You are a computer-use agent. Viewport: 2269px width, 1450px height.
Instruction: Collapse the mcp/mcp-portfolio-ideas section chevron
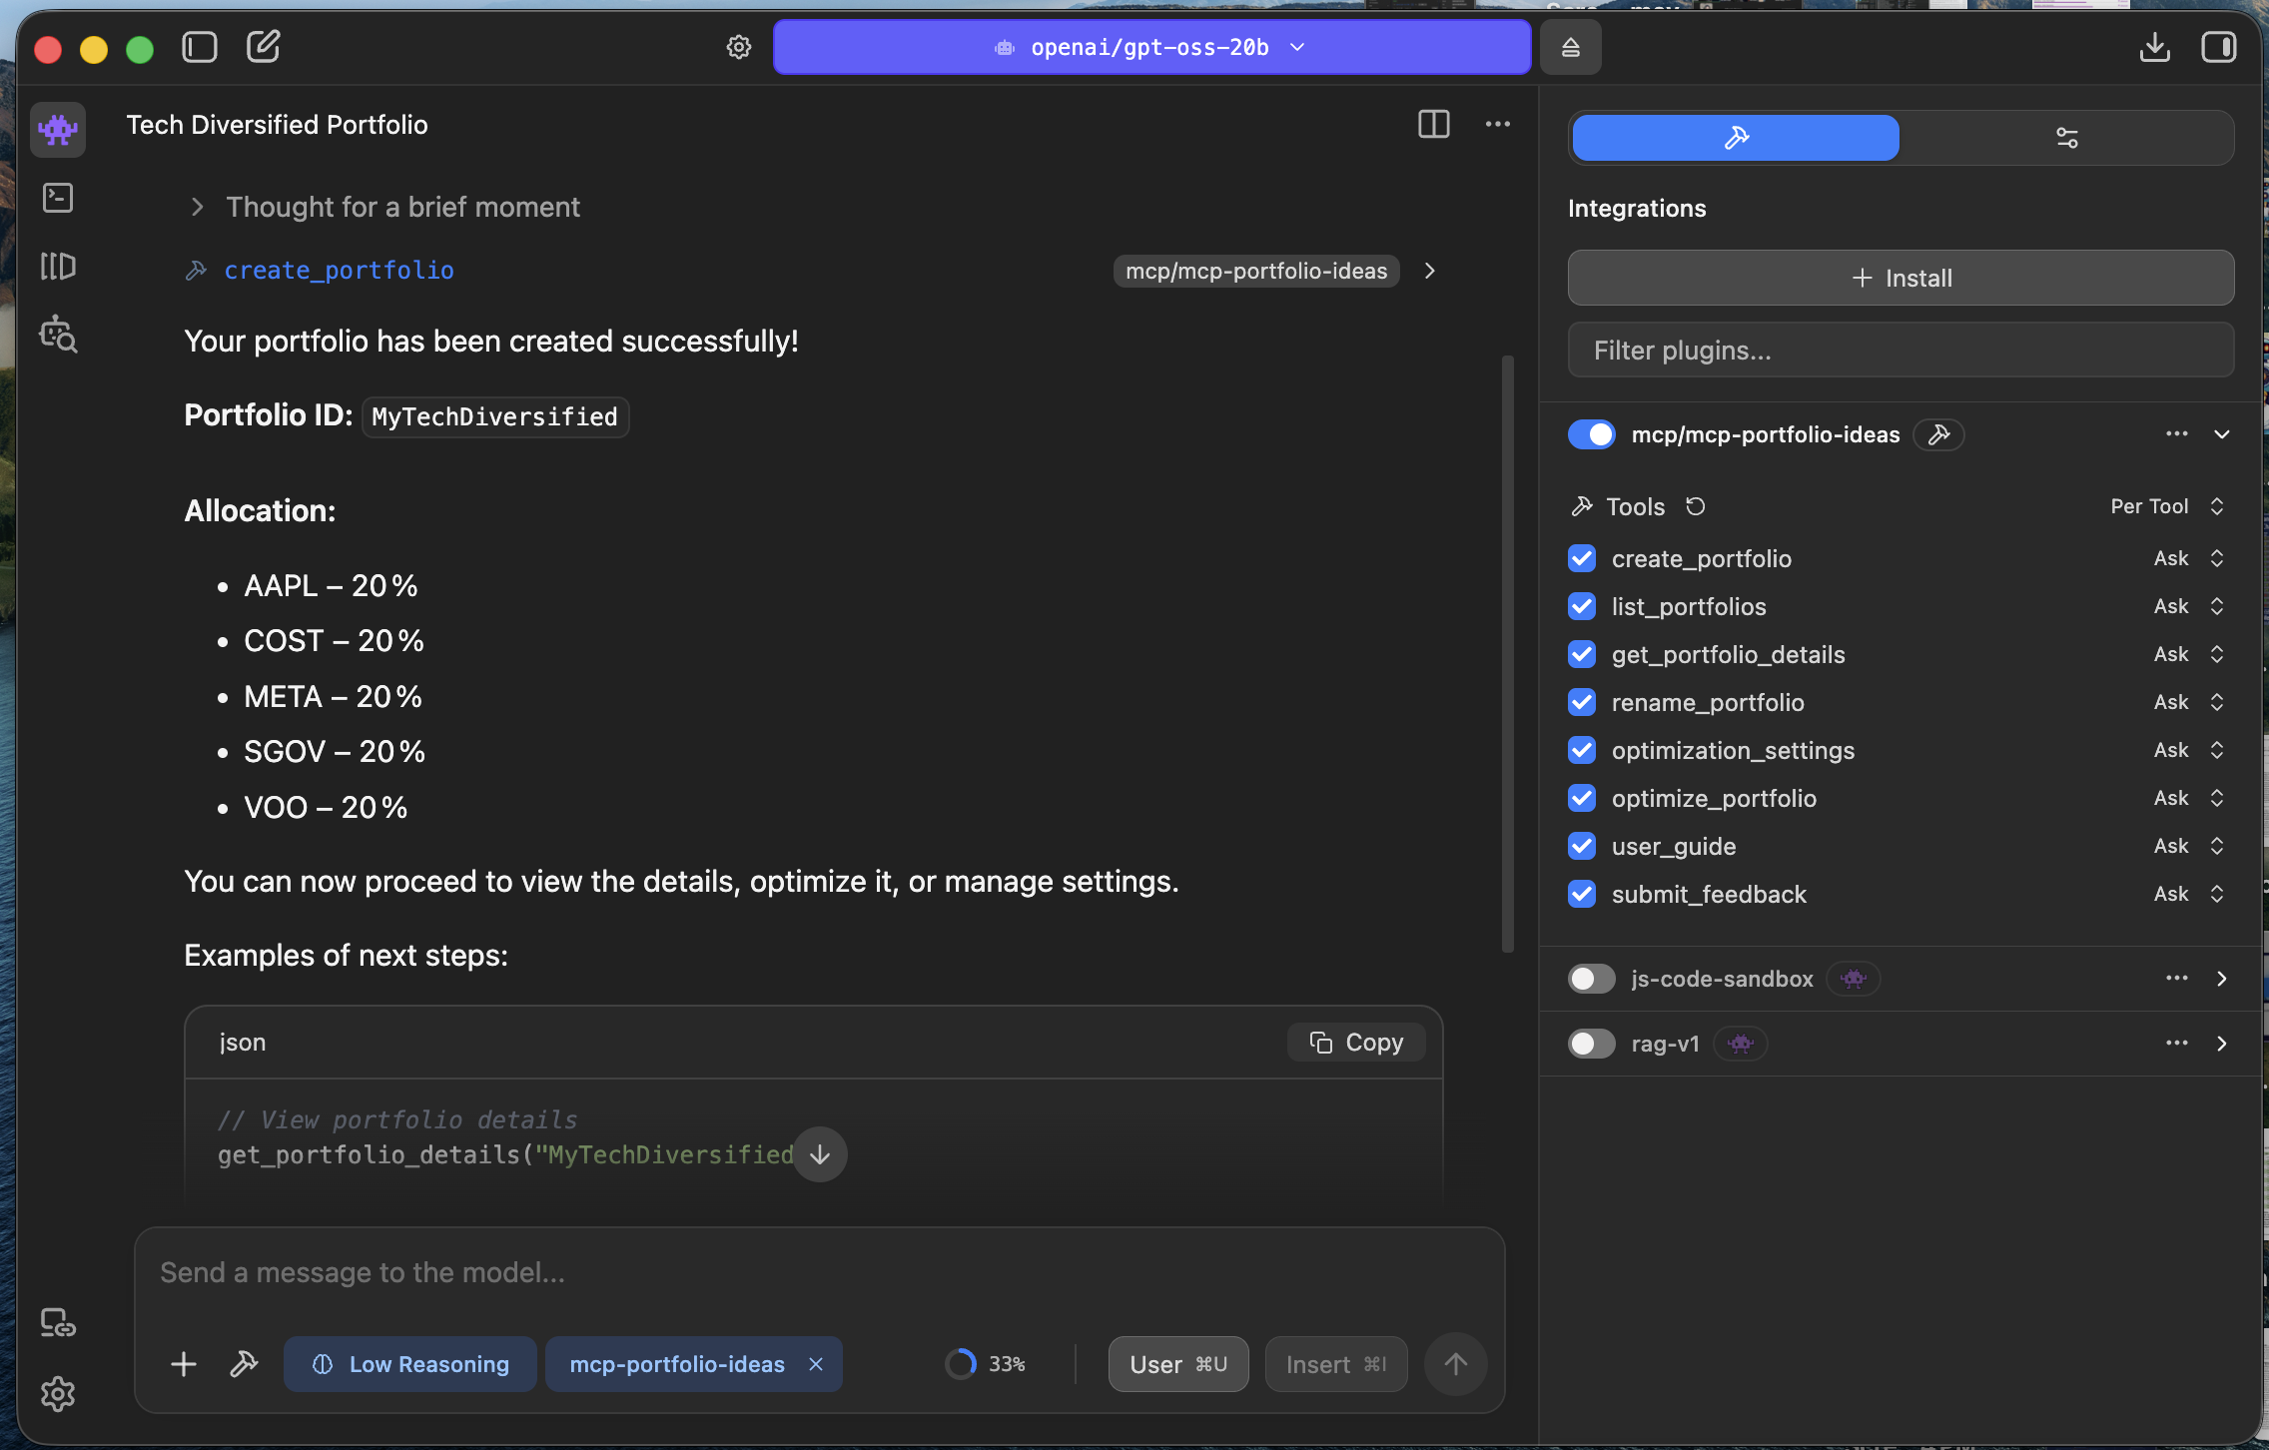point(2222,434)
